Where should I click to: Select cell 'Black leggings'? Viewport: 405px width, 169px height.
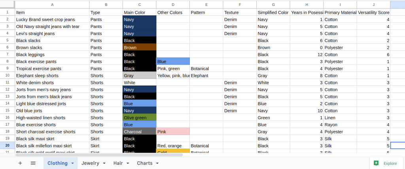pos(52,54)
